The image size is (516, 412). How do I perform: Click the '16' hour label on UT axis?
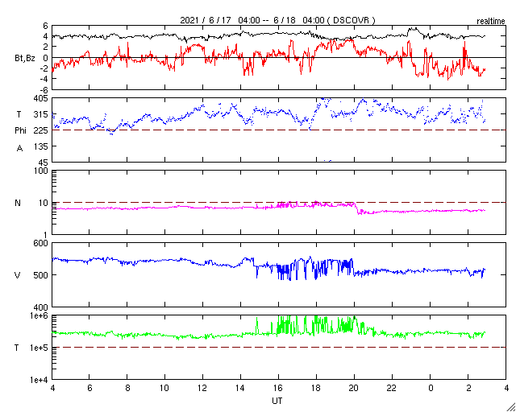[278, 388]
